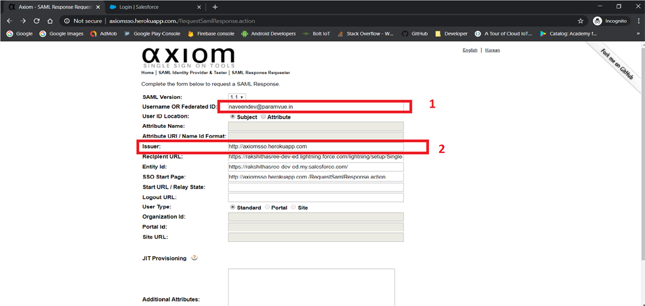Open the AdMob bookmark
Viewport: 645px width, 306px height.
point(104,34)
